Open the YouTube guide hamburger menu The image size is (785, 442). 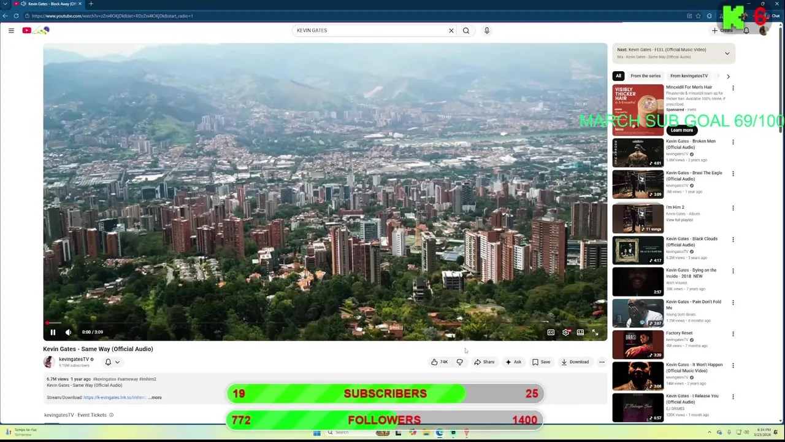[x=11, y=30]
